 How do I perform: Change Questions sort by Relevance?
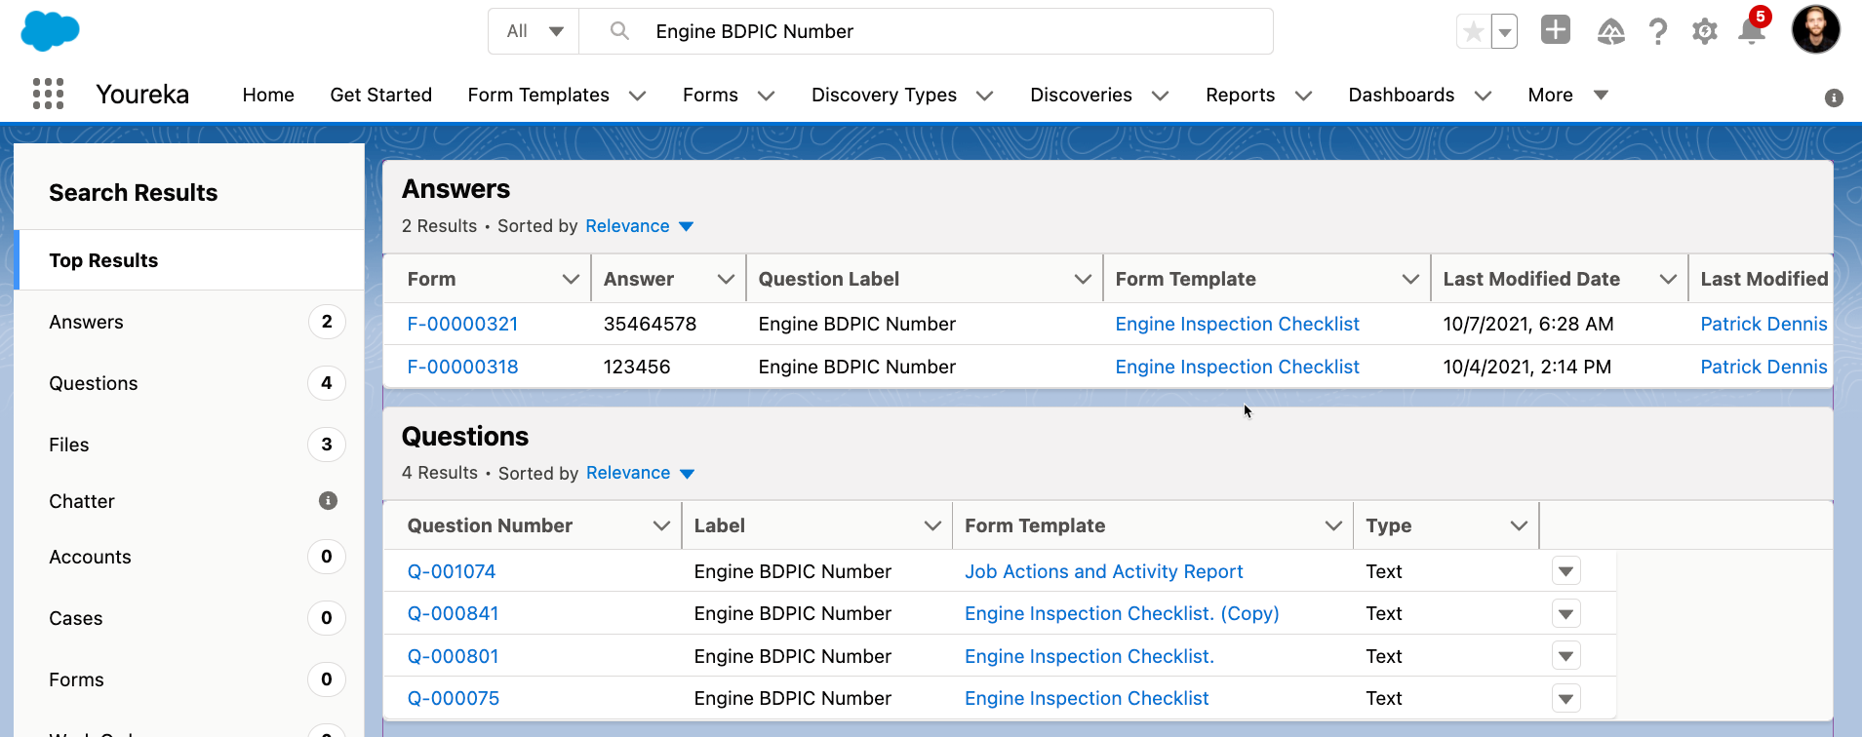[x=640, y=473]
